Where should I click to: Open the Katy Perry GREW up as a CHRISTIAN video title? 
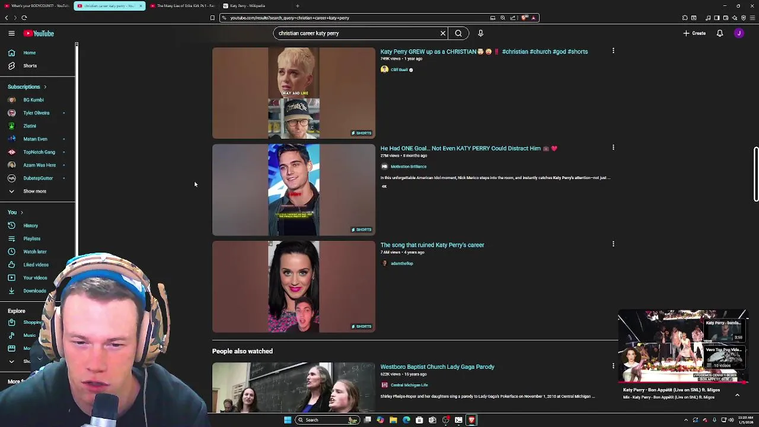pyautogui.click(x=484, y=52)
